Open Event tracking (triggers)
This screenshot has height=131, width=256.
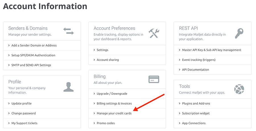199,60
